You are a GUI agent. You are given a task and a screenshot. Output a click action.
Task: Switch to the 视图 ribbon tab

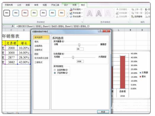[x=45, y=5]
